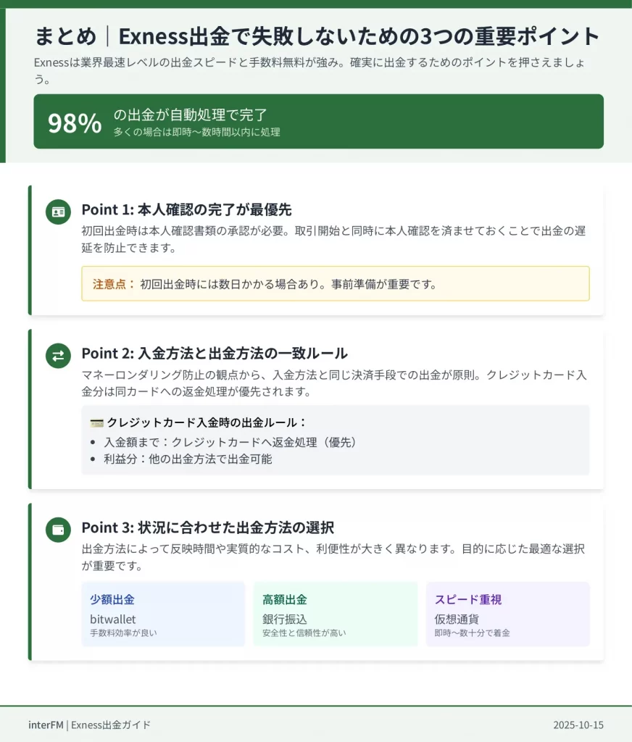
Task: Click the Point 2 入金方法と出金方法 heading
Action: tap(215, 353)
